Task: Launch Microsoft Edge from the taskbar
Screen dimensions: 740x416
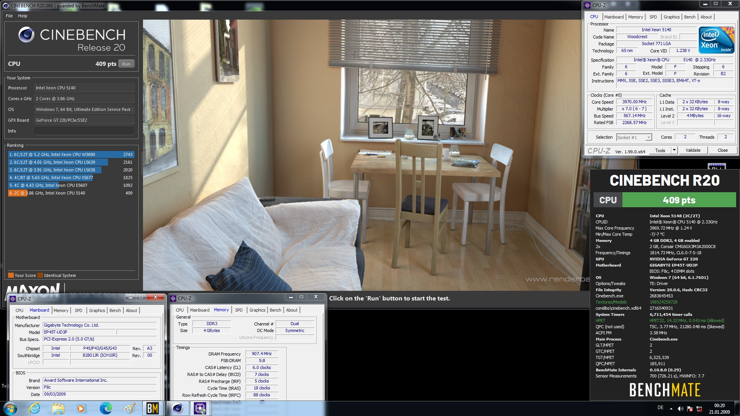Action: coord(106,408)
